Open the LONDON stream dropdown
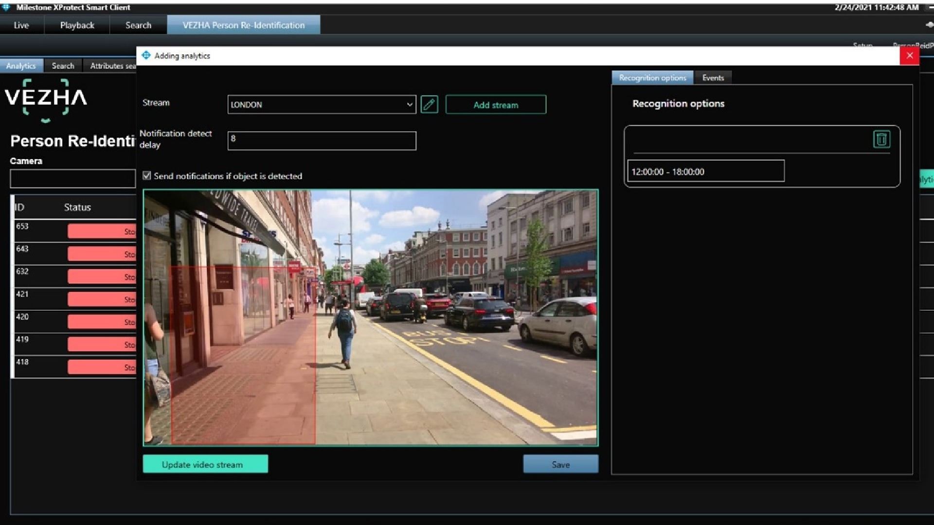The width and height of the screenshot is (934, 525). [x=322, y=105]
